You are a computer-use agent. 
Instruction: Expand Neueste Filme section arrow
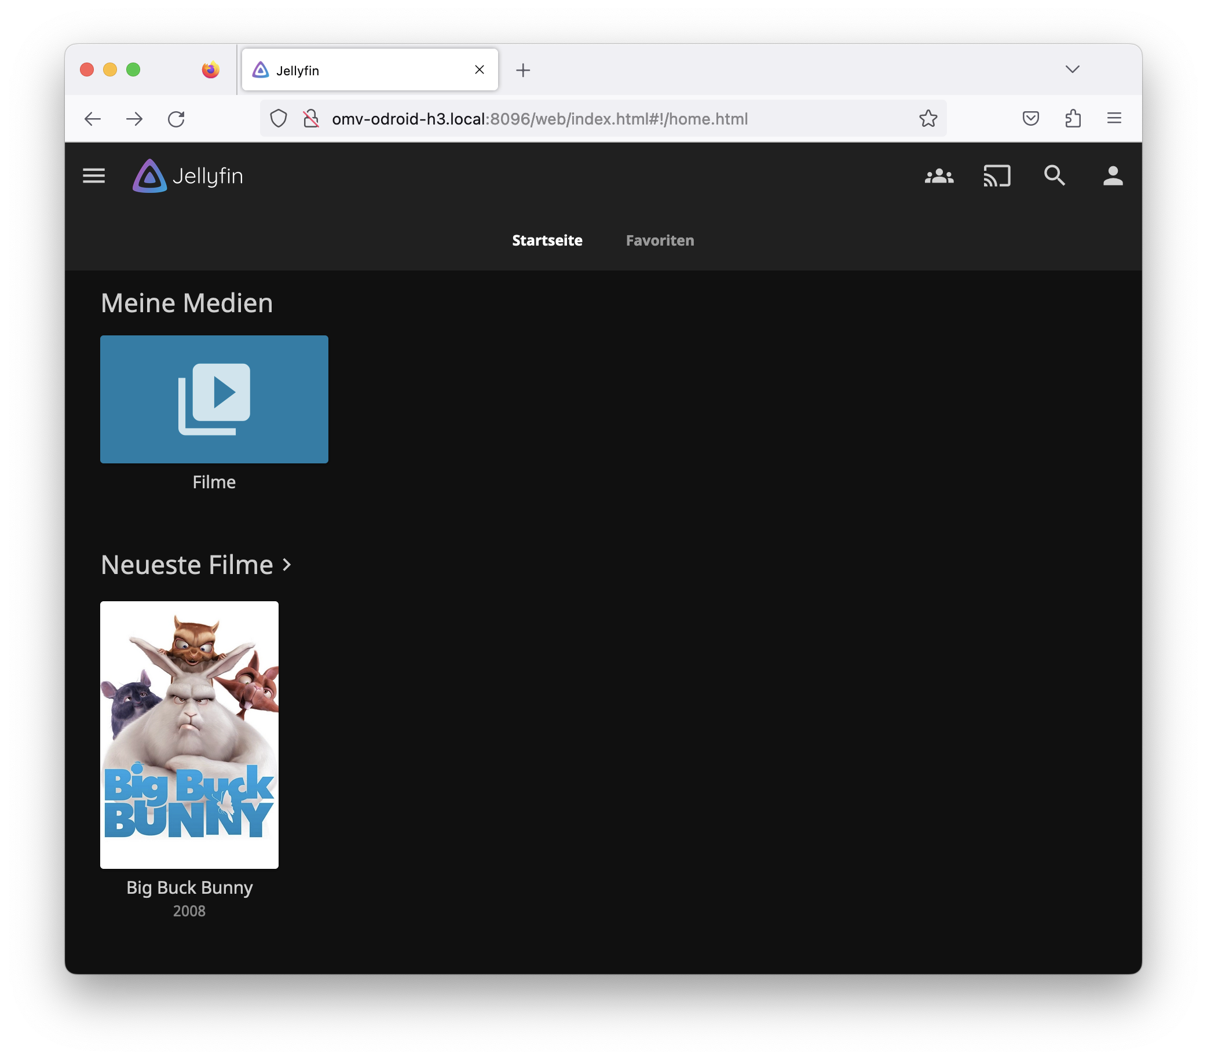point(287,565)
